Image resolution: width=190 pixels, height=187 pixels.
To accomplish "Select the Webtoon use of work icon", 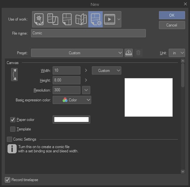I will [53, 19].
